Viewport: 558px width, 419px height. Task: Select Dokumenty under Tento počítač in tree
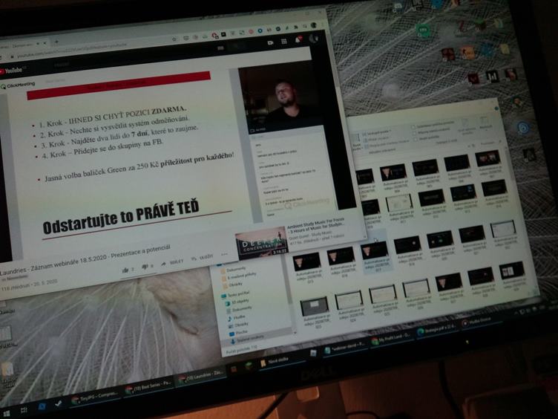point(239,309)
